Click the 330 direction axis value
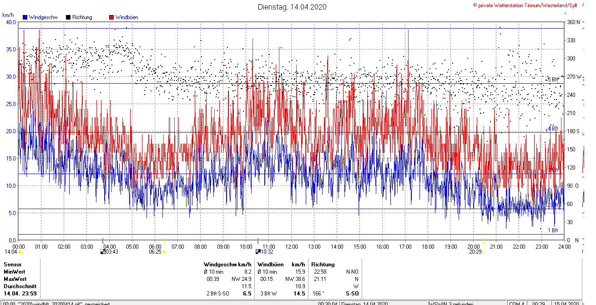Image resolution: width=596 pixels, height=305 pixels. pyautogui.click(x=571, y=40)
